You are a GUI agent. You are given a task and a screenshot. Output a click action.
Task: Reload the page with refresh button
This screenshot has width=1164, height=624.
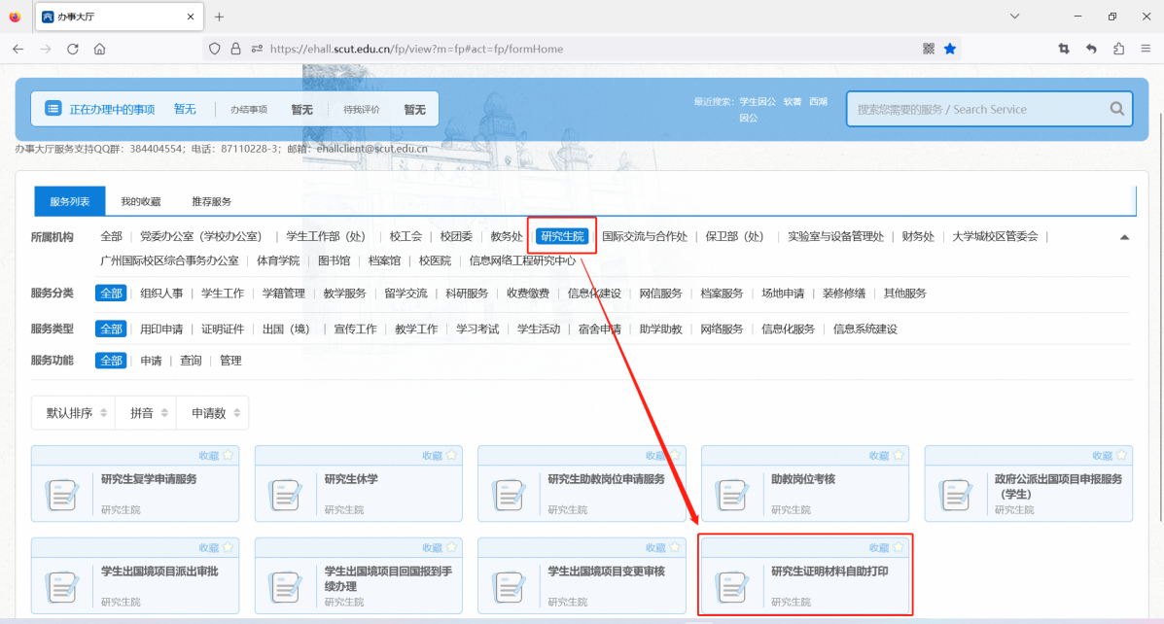point(72,49)
